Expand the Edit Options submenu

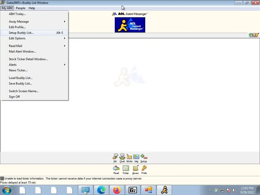[34, 38]
